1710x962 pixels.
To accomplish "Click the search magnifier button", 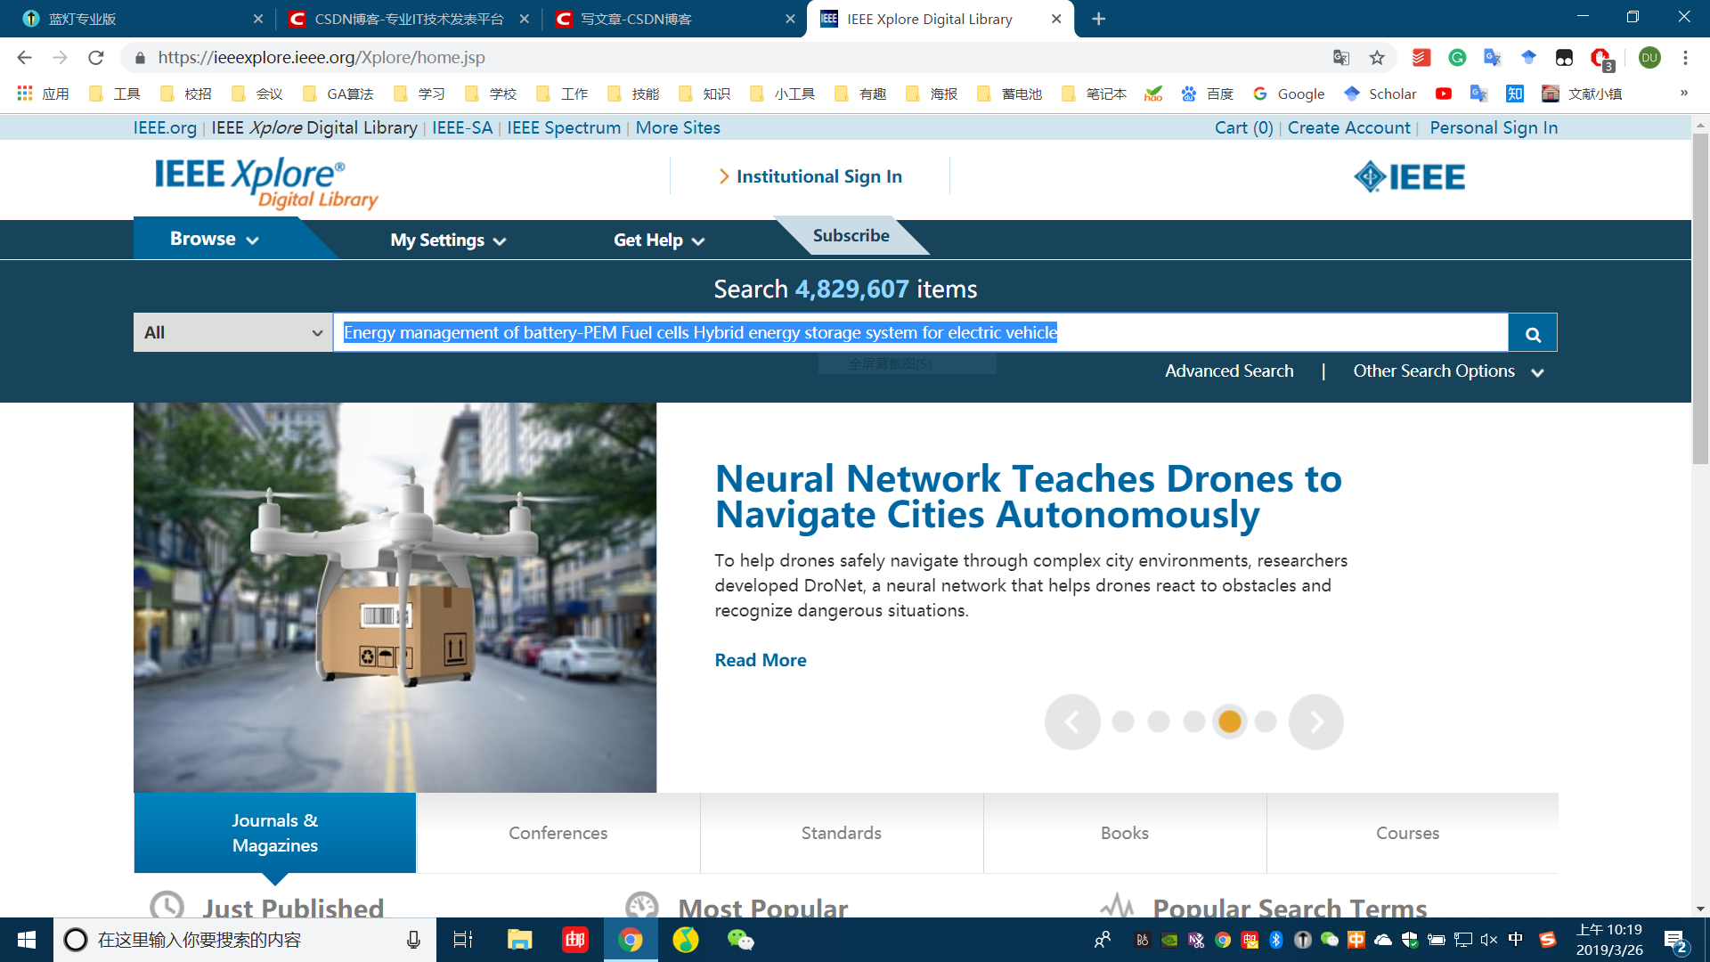I will 1533,333.
